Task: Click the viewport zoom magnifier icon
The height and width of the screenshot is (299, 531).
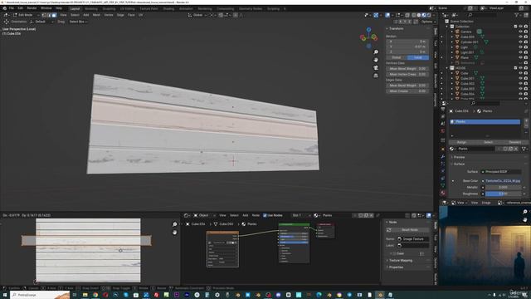Action: (x=376, y=51)
